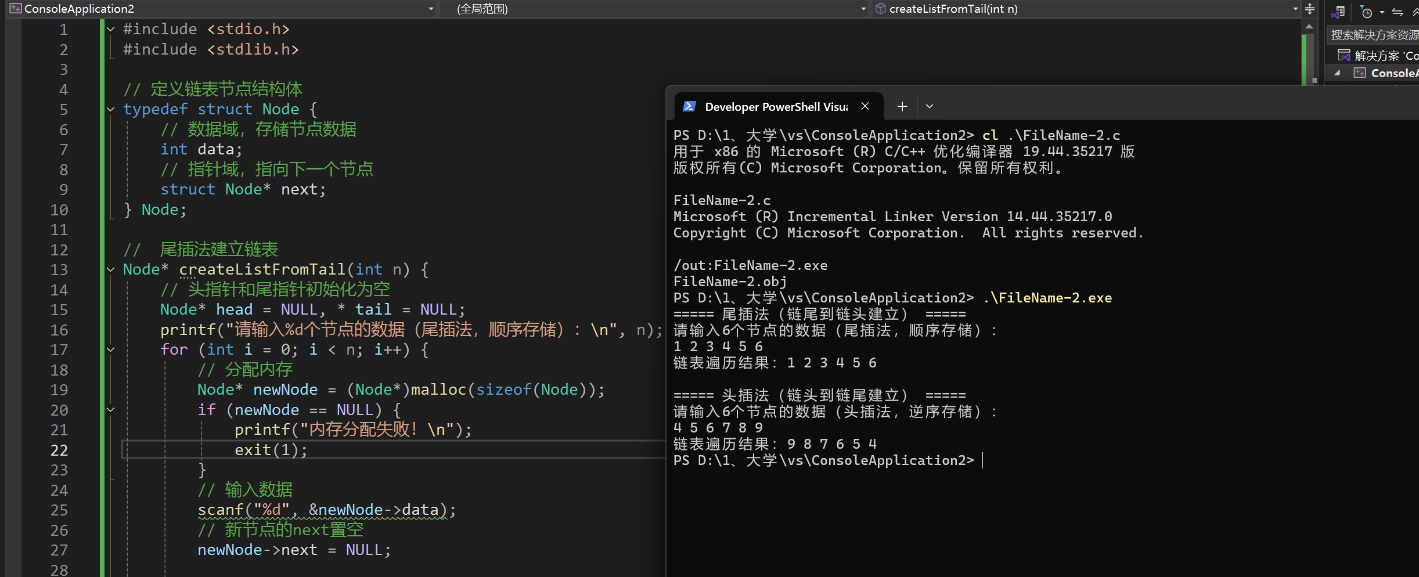Screen dimensions: 1419x577
Task: Collapse the ConsoleA project node in Solution Explorer
Action: pos(1337,73)
